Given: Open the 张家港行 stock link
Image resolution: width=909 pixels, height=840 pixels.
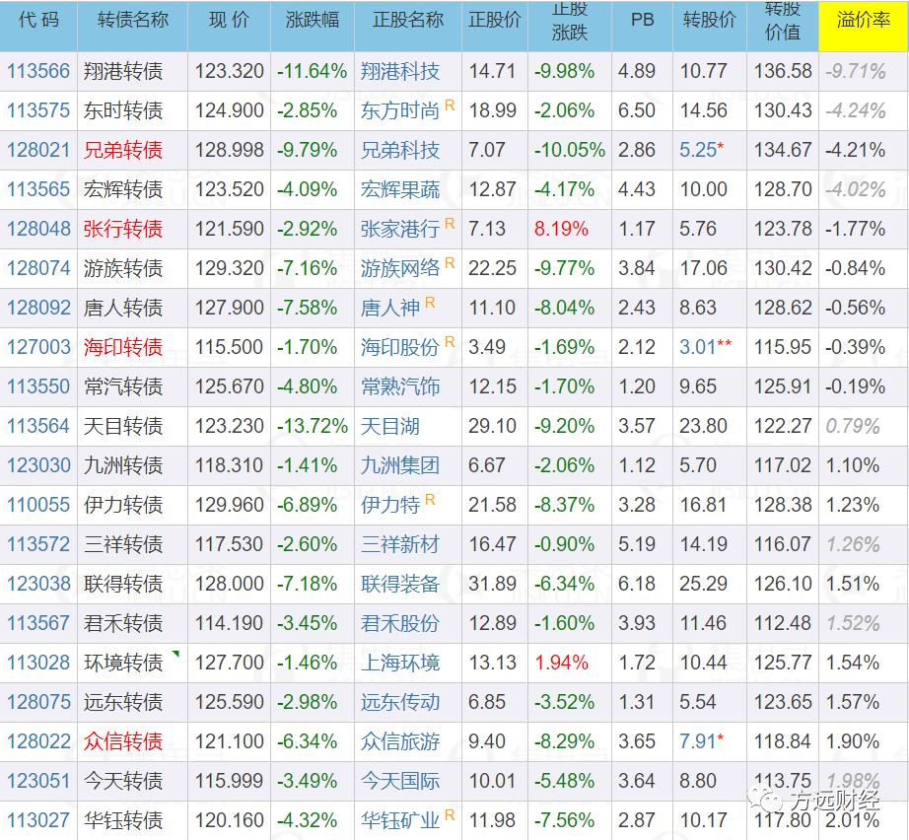Looking at the screenshot, I should [x=400, y=229].
